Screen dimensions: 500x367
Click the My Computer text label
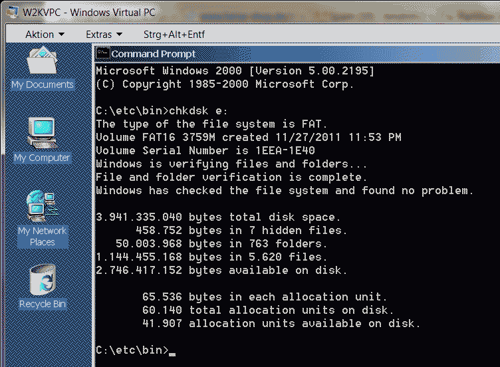(42, 158)
